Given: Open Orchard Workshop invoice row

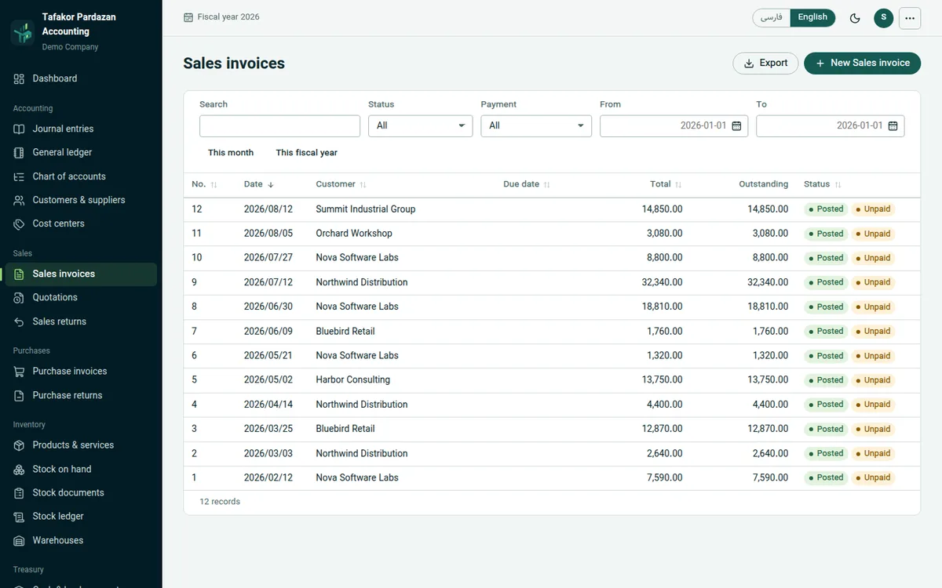Looking at the screenshot, I should [552, 234].
